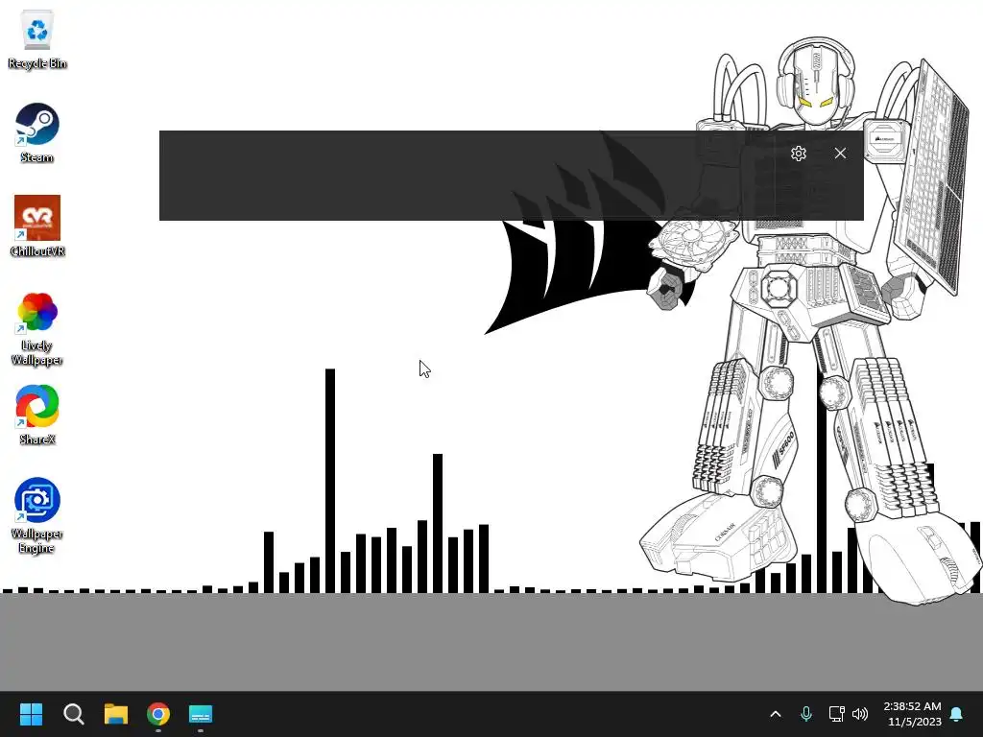983x737 pixels.
Task: Select the Wallpaper Engine shortcut
Action: 37,515
